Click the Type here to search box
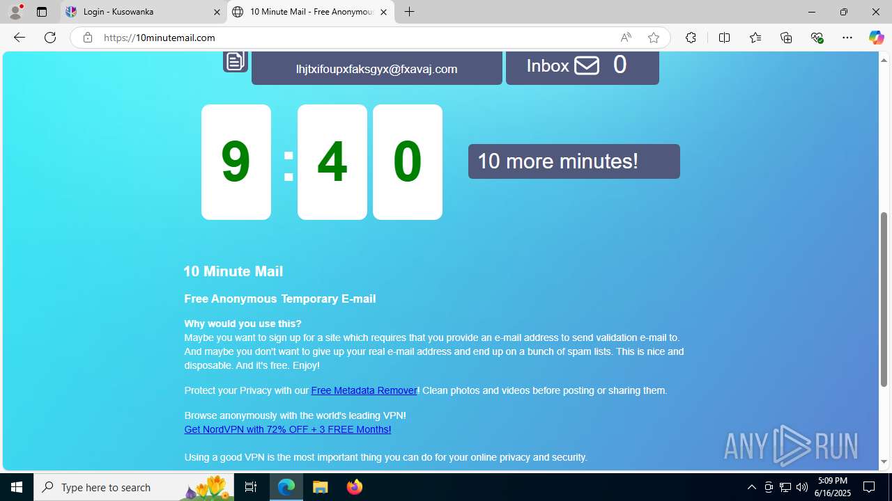This screenshot has height=501, width=892. pos(133,487)
